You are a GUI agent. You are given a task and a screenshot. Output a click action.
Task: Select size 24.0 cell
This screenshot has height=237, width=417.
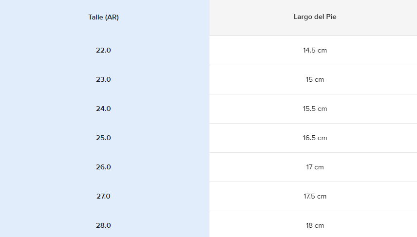click(x=103, y=109)
